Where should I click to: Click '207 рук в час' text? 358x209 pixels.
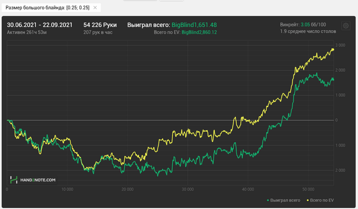click(98, 32)
